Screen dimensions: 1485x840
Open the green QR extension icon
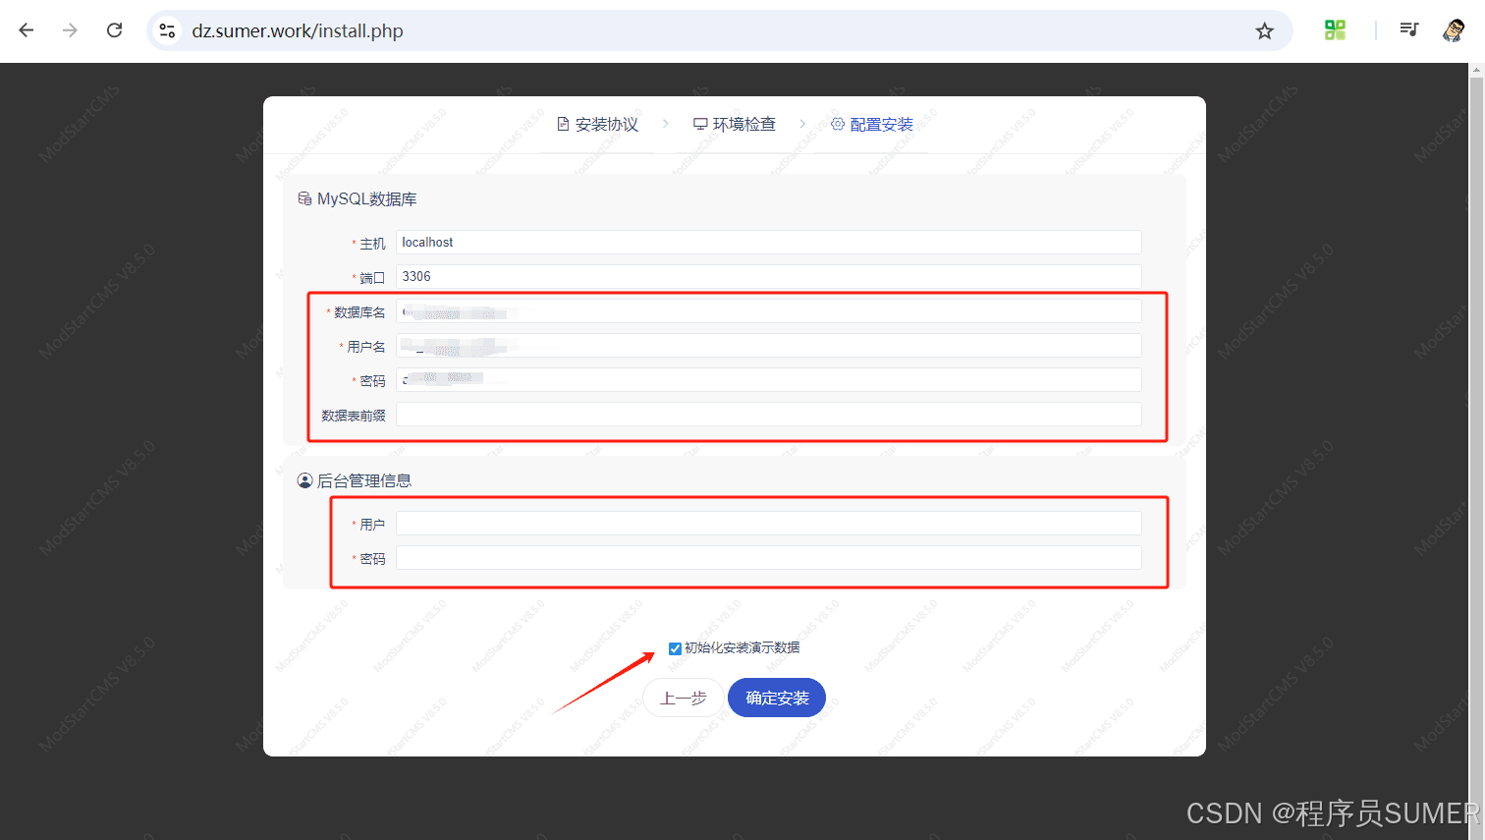pyautogui.click(x=1335, y=30)
